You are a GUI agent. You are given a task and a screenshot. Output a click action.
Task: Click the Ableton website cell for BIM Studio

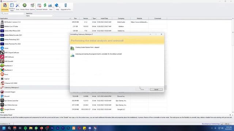139,22
